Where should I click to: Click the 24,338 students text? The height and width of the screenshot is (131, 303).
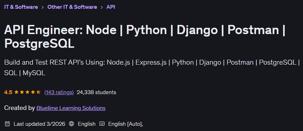click(96, 92)
